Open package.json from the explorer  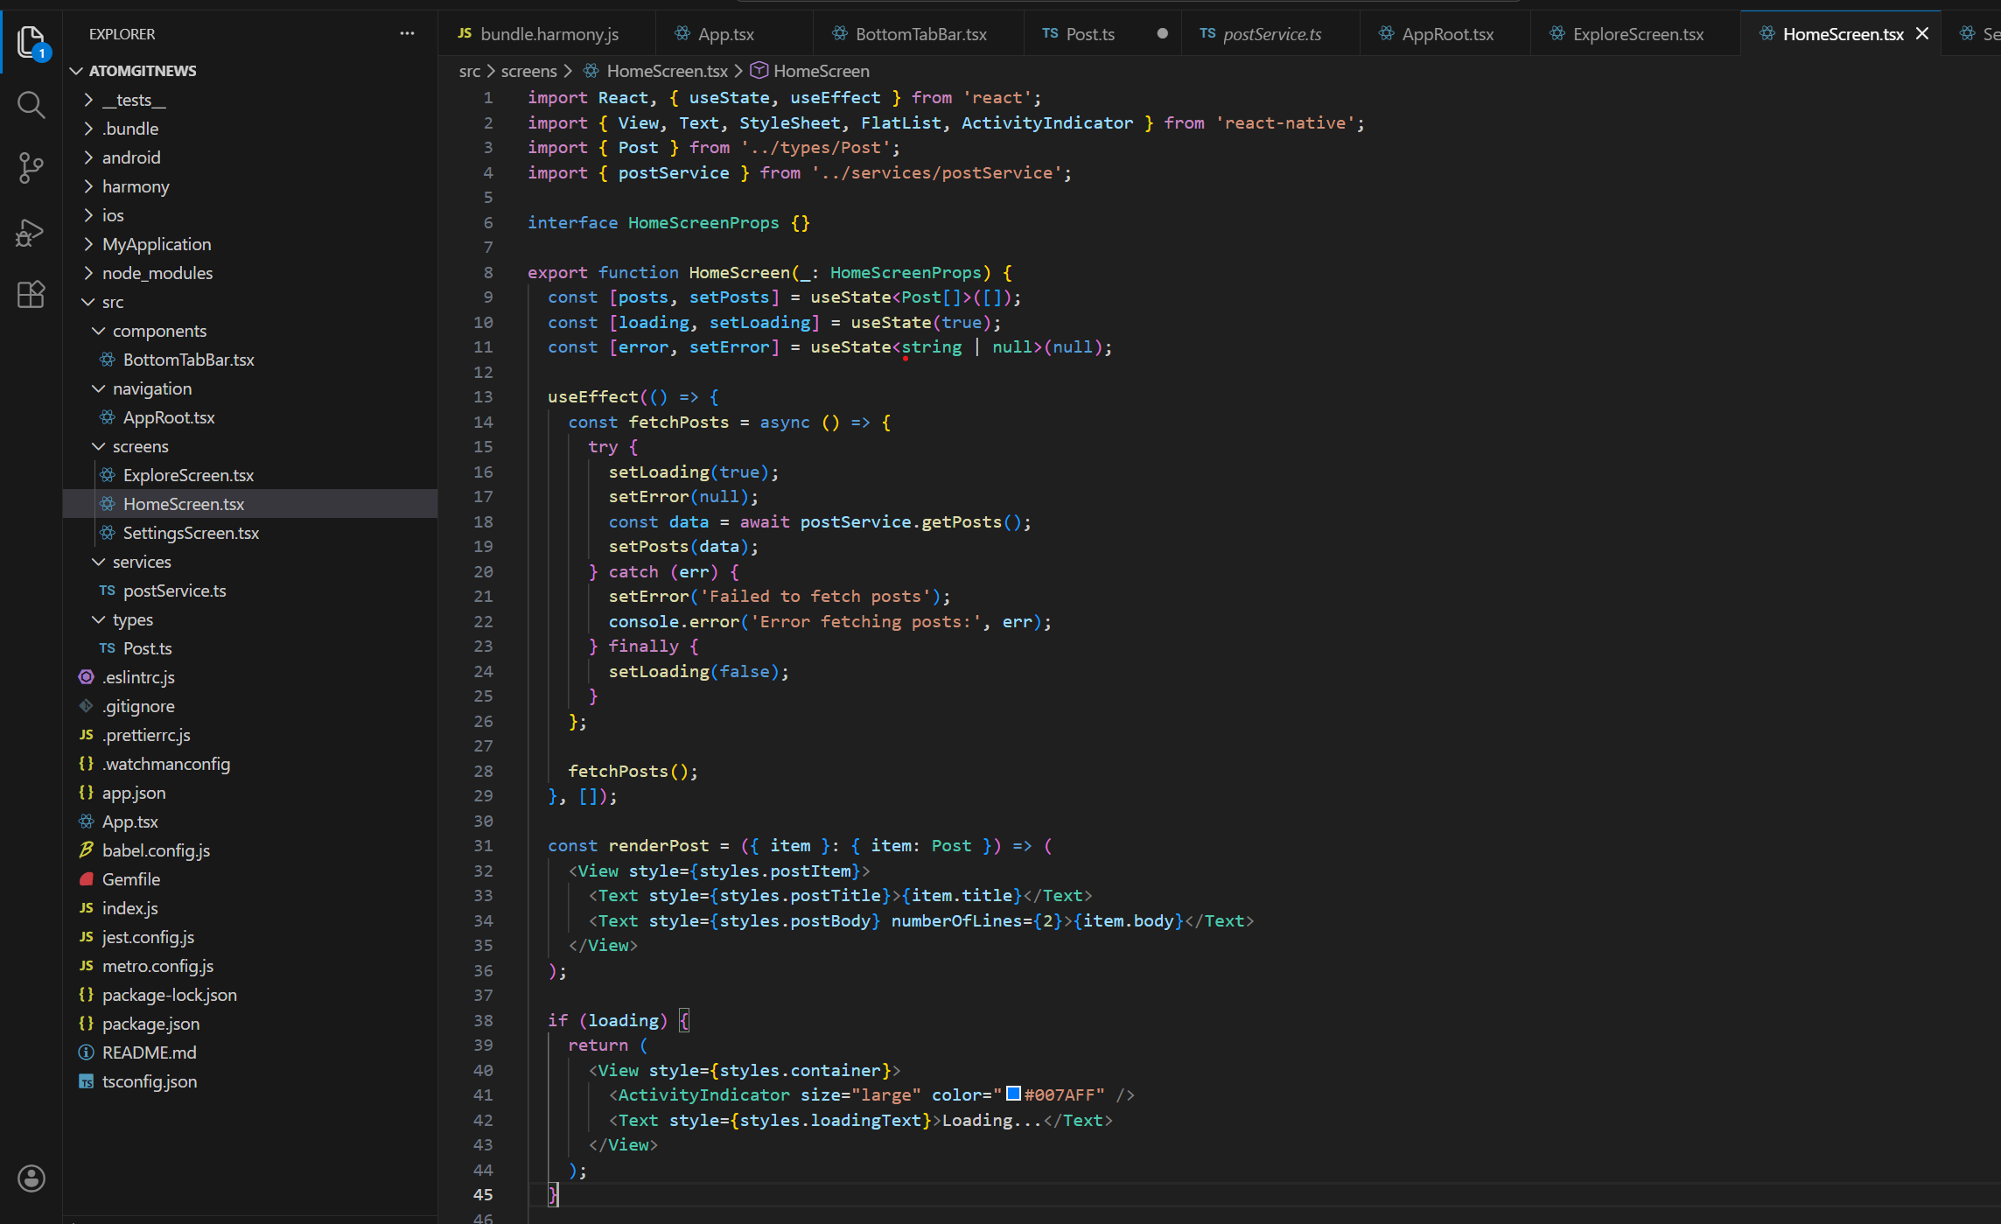(150, 1024)
